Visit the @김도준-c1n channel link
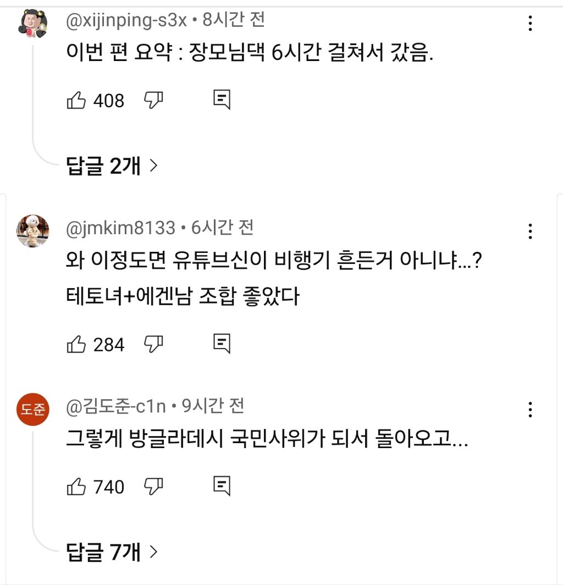The height and width of the screenshot is (585, 563). tap(117, 406)
